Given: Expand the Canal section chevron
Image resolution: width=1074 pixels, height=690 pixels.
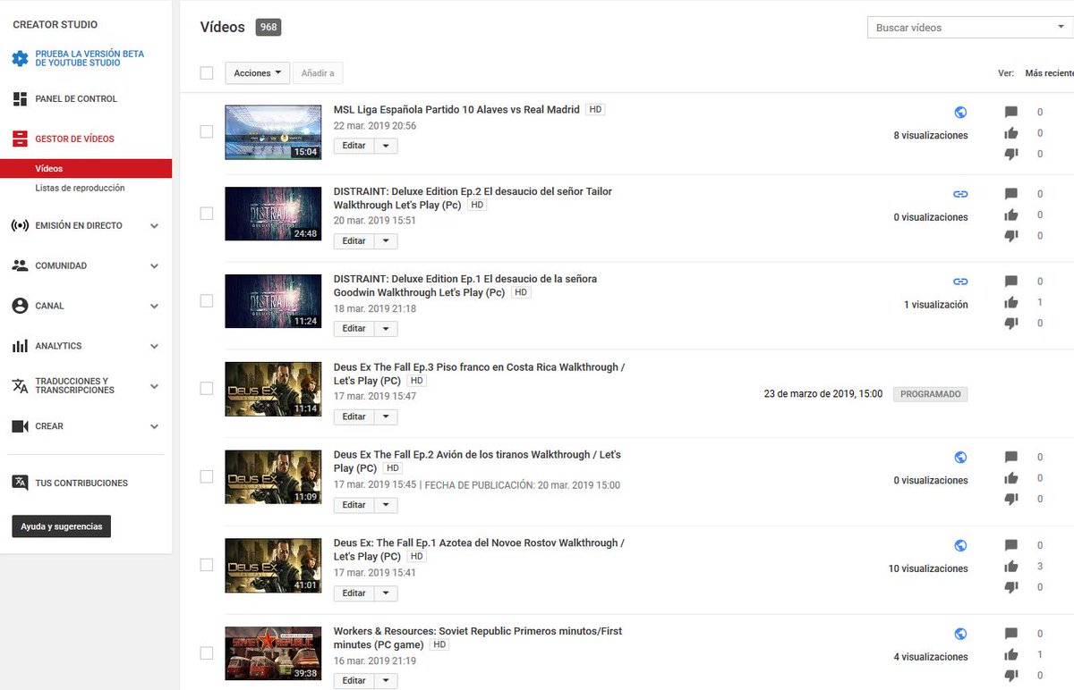Looking at the screenshot, I should (154, 307).
